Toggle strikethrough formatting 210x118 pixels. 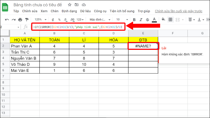pos(148,20)
